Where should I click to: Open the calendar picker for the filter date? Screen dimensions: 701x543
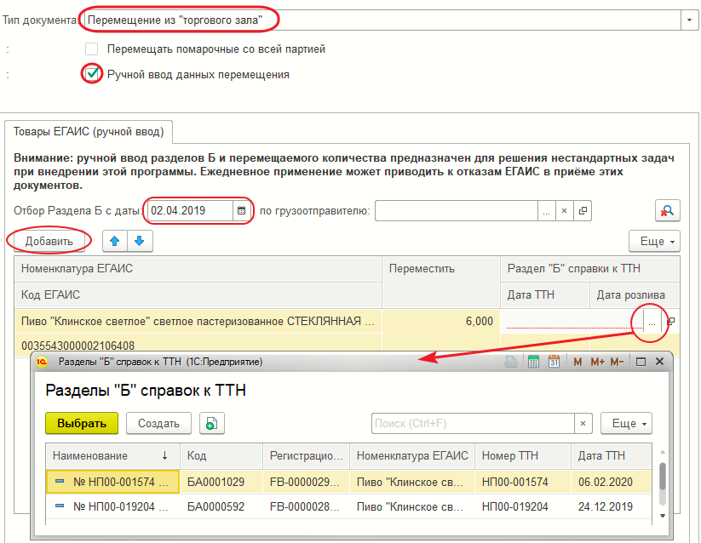241,210
